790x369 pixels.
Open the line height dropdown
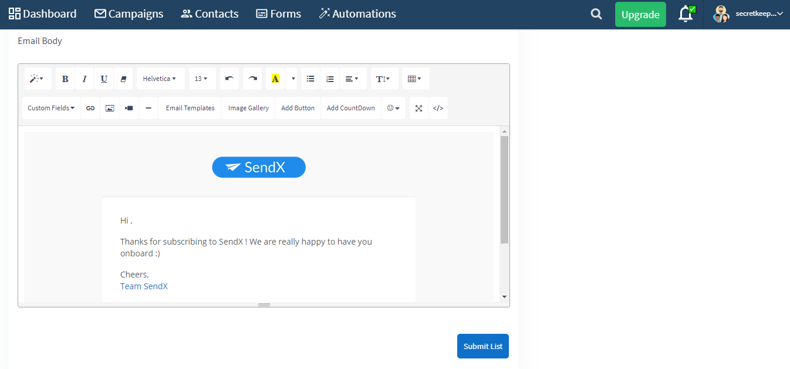point(384,79)
